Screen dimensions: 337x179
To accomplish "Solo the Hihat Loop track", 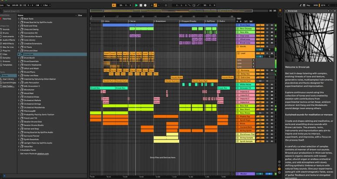I will (267, 39).
